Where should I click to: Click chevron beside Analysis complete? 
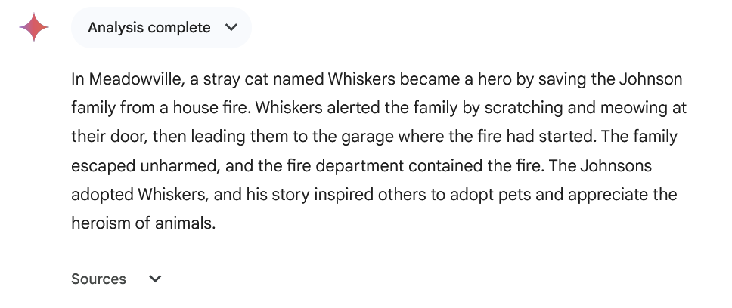pos(231,27)
